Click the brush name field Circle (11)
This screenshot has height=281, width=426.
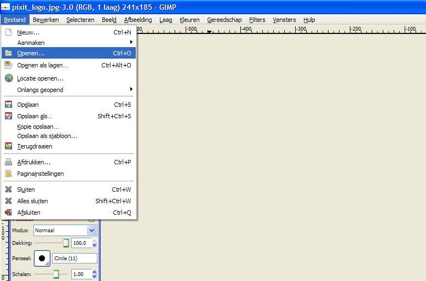74,258
